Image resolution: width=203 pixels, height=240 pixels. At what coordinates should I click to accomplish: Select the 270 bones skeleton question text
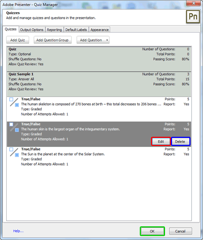tap(91, 104)
